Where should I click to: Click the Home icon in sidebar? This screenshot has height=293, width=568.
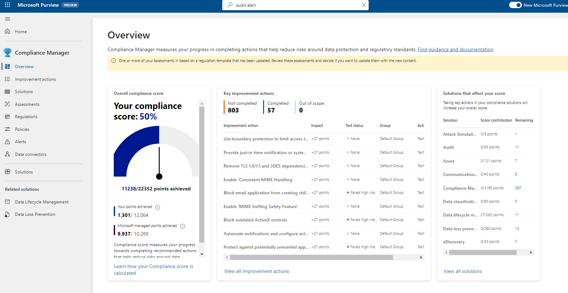click(x=7, y=31)
